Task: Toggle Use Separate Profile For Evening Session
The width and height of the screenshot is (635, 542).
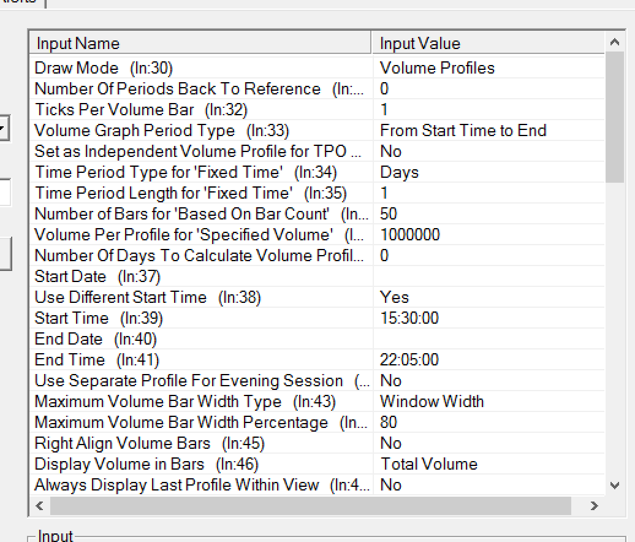Action: [x=391, y=381]
